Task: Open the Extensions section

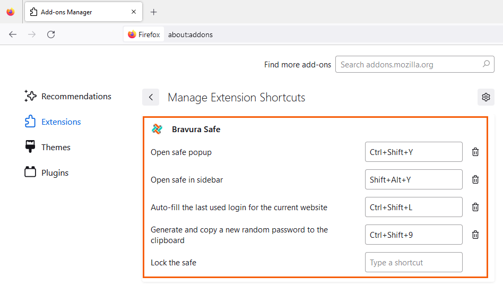Action: click(53, 122)
